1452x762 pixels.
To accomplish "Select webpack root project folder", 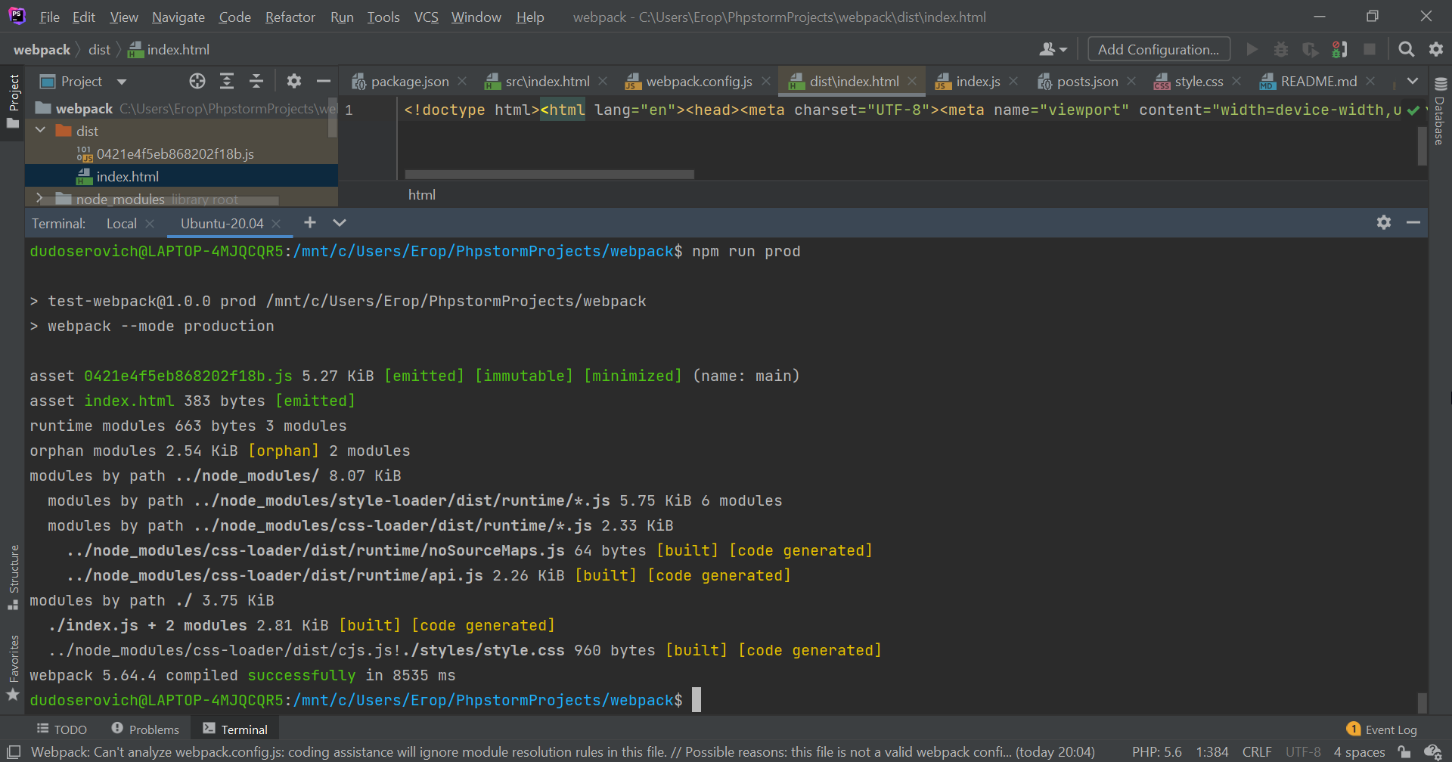I will tap(84, 109).
